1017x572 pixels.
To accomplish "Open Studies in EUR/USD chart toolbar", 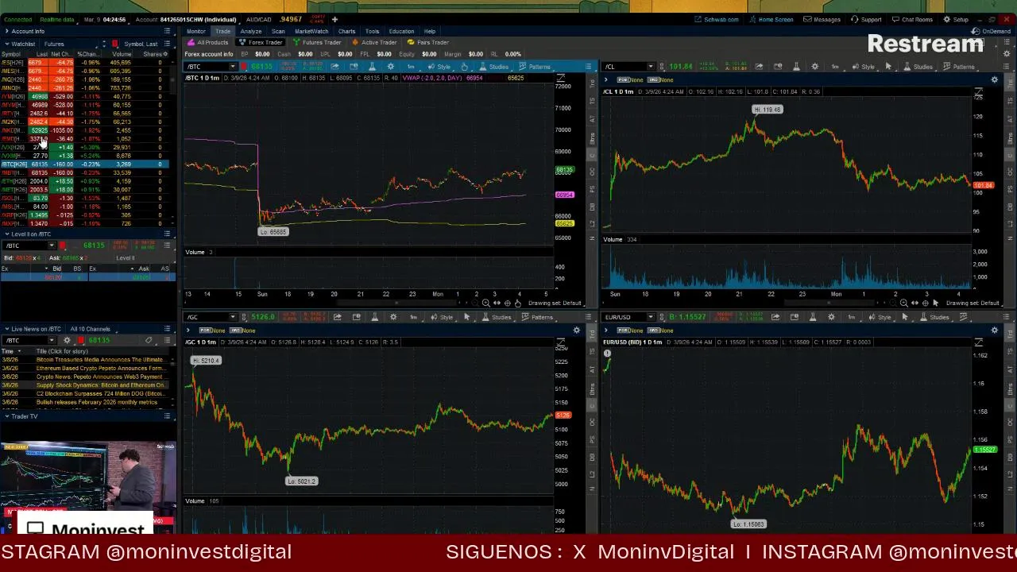I will 934,317.
